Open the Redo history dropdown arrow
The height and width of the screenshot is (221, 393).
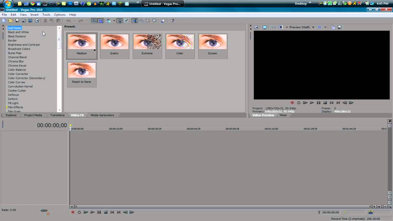coord(87,21)
